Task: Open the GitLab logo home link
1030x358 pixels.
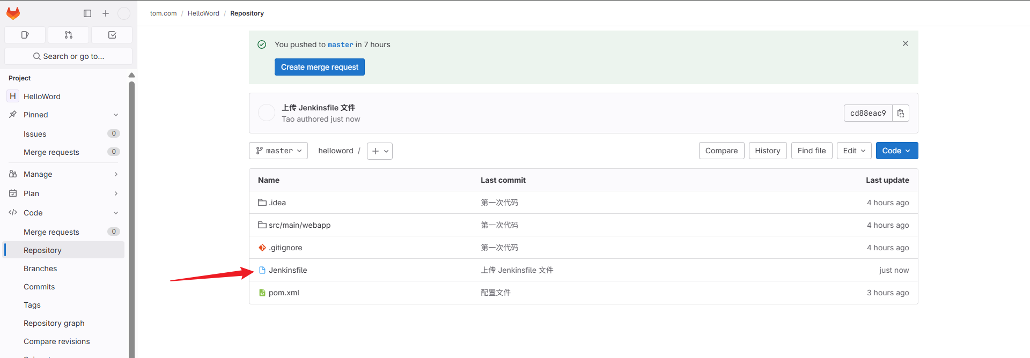Action: point(13,13)
